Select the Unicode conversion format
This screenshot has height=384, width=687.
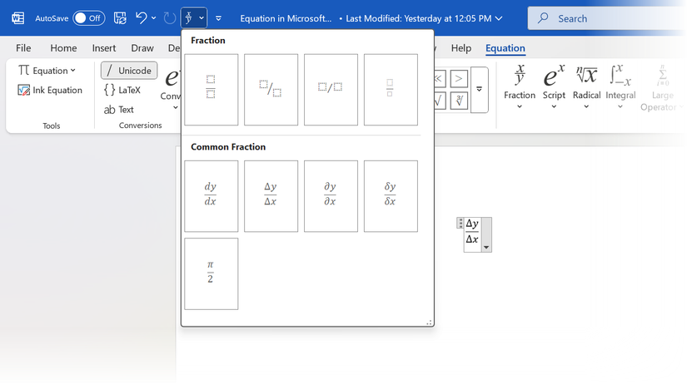click(x=129, y=71)
